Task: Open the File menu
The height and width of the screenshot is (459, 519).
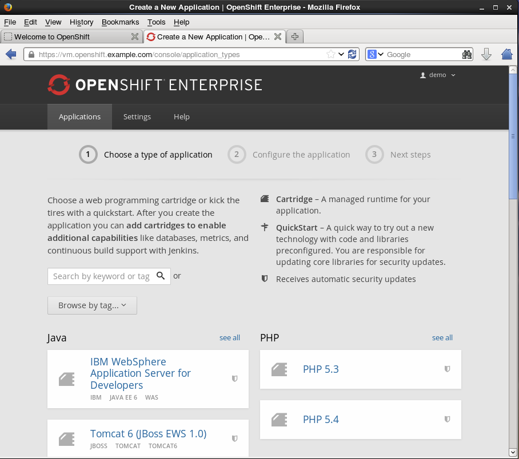Action: click(x=10, y=22)
